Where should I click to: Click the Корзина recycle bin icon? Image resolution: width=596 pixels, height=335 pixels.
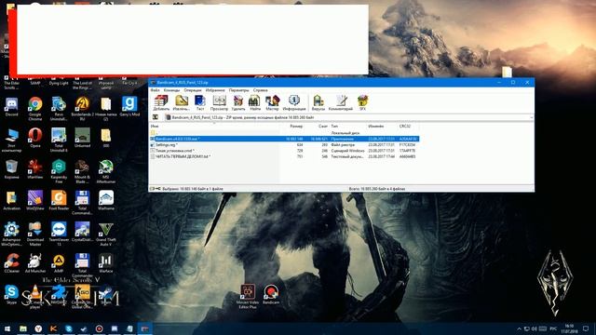pos(11,169)
